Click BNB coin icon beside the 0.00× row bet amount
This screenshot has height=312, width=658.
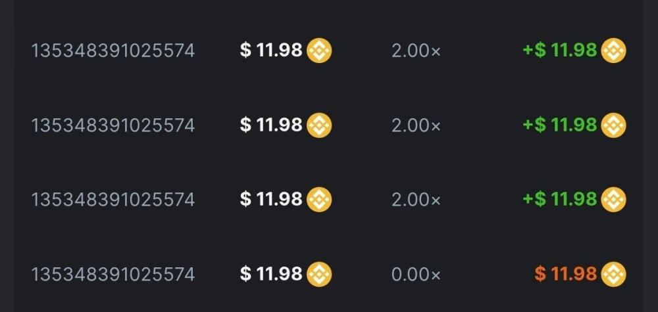(319, 273)
